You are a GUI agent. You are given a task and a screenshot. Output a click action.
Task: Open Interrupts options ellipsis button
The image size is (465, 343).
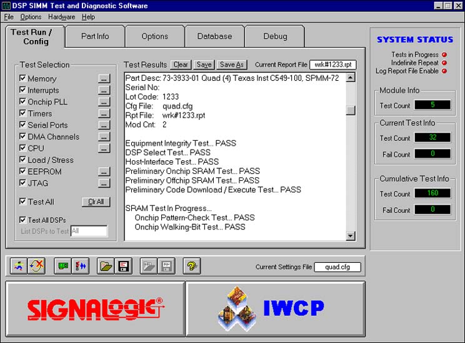[x=104, y=90]
